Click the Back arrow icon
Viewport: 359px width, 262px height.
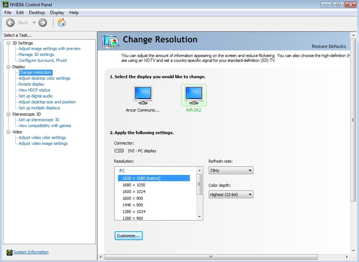[10, 23]
